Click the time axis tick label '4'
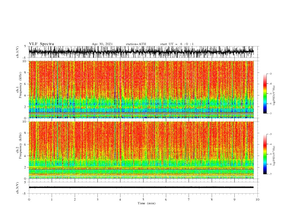 tap(120, 199)
